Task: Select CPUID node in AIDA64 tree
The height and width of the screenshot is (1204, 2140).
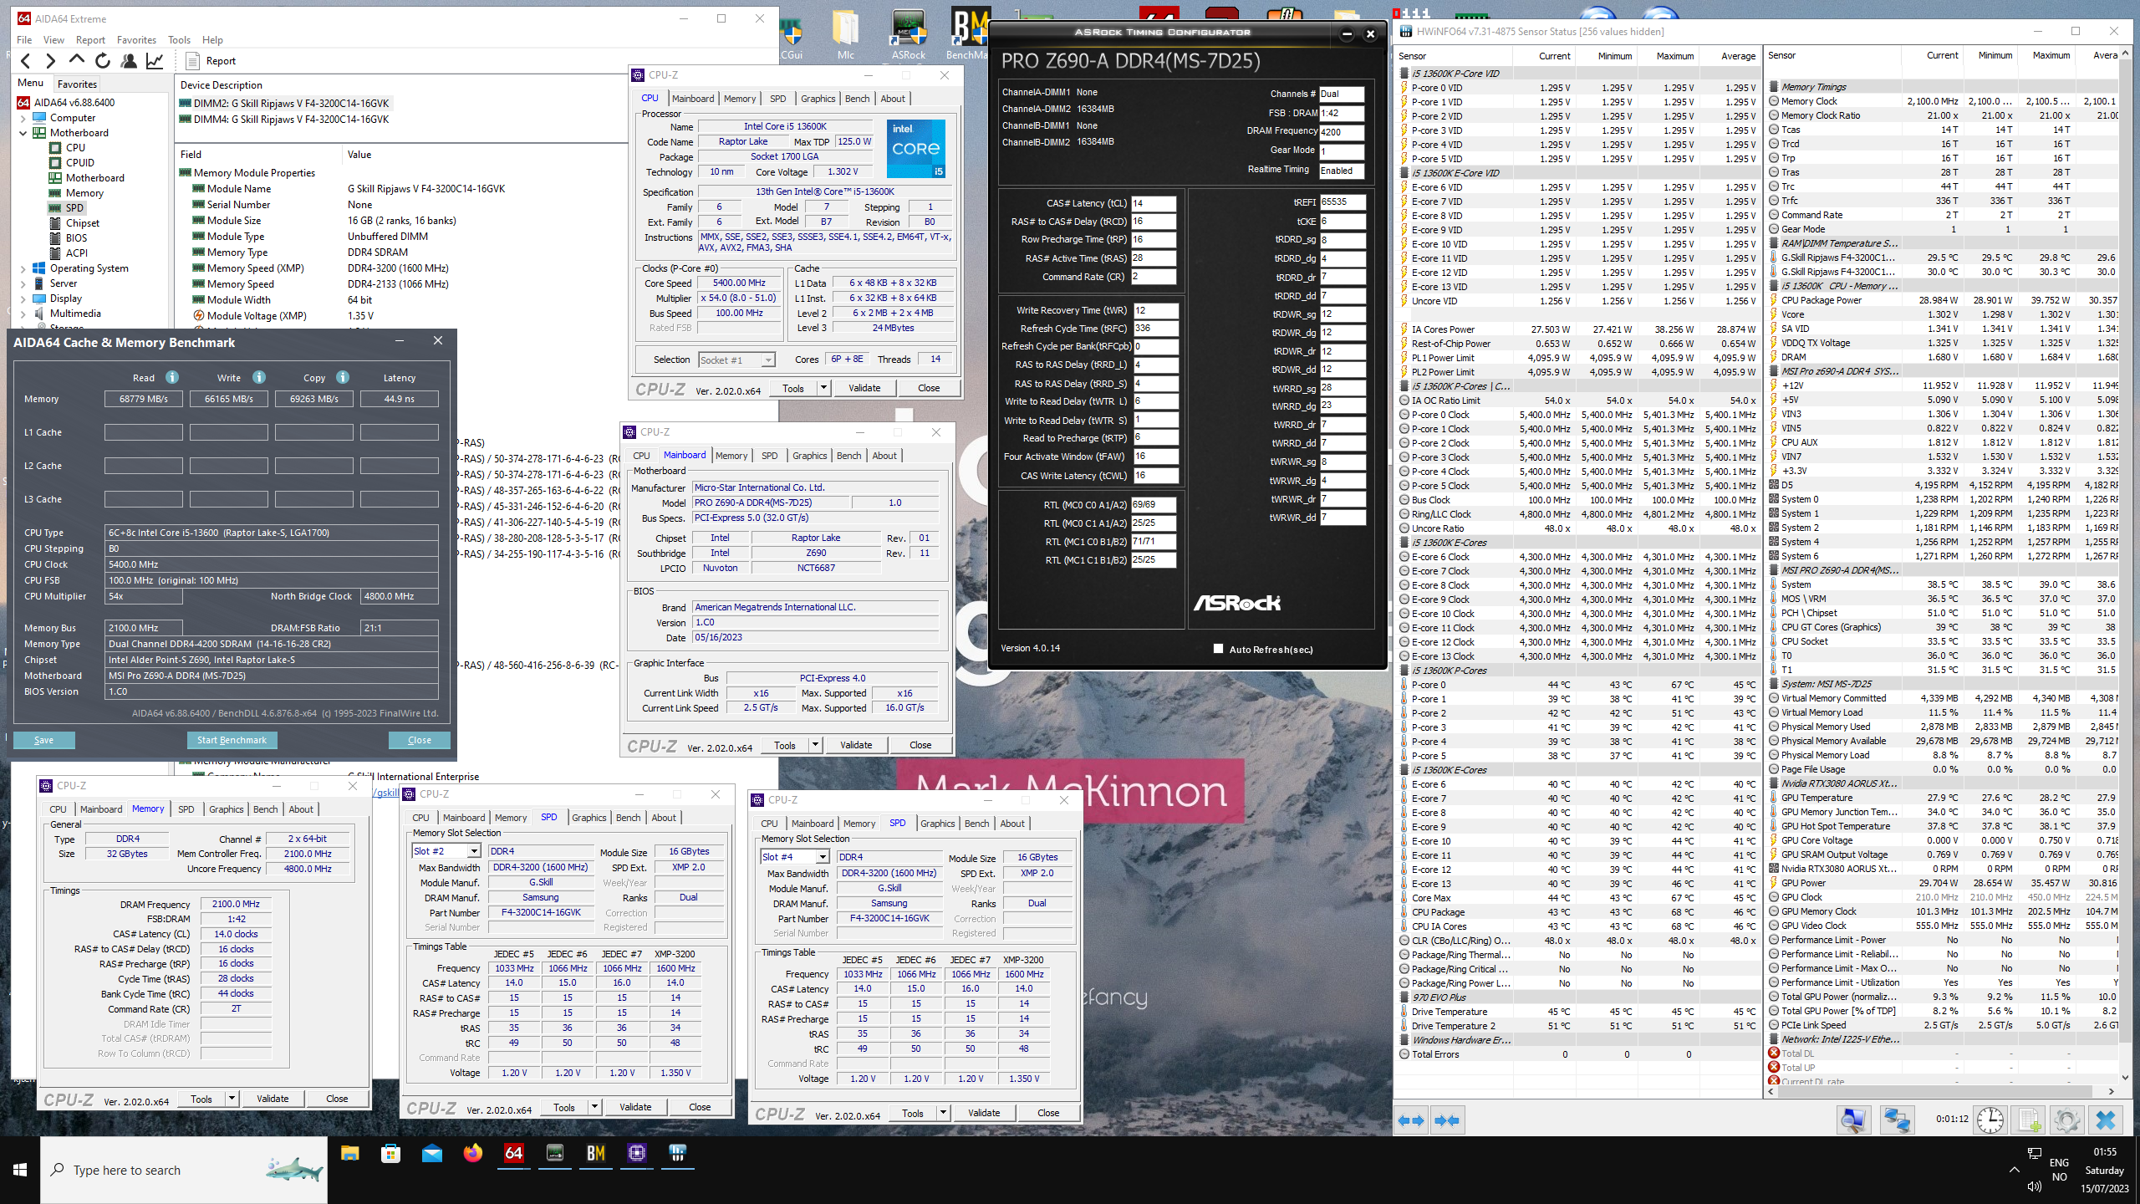Action: pyautogui.click(x=80, y=163)
